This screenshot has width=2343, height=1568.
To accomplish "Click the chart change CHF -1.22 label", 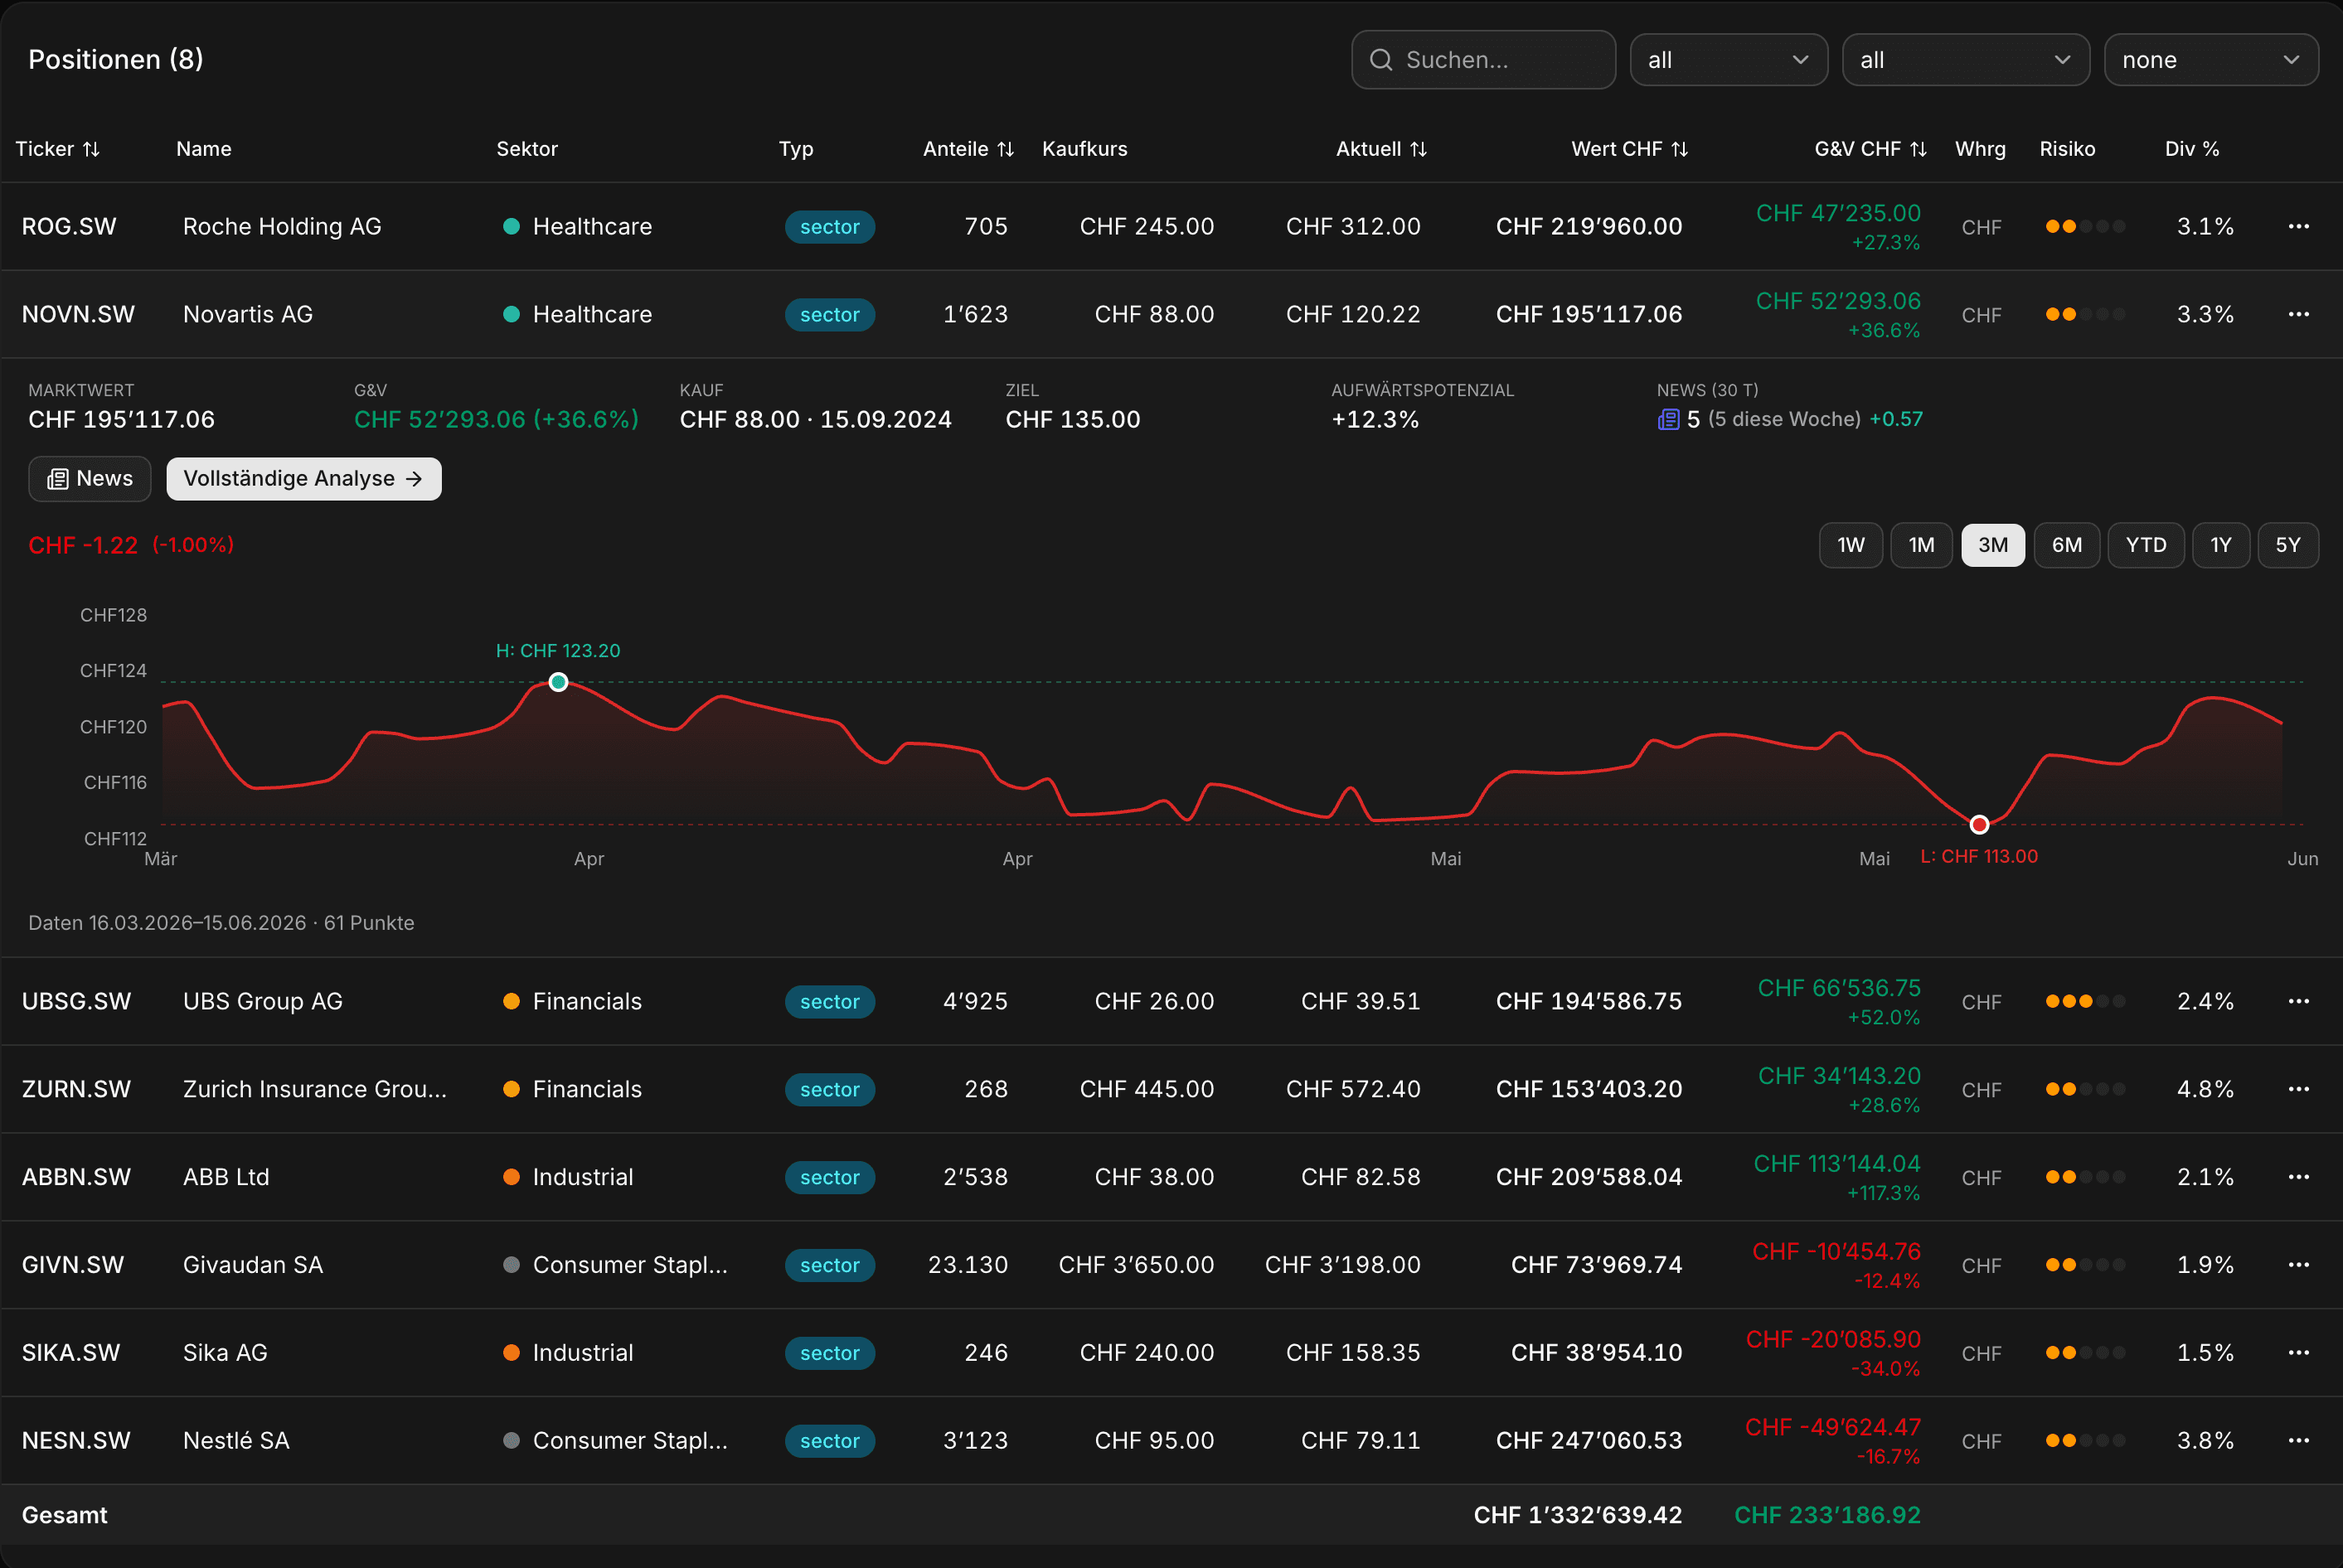I will click(83, 545).
